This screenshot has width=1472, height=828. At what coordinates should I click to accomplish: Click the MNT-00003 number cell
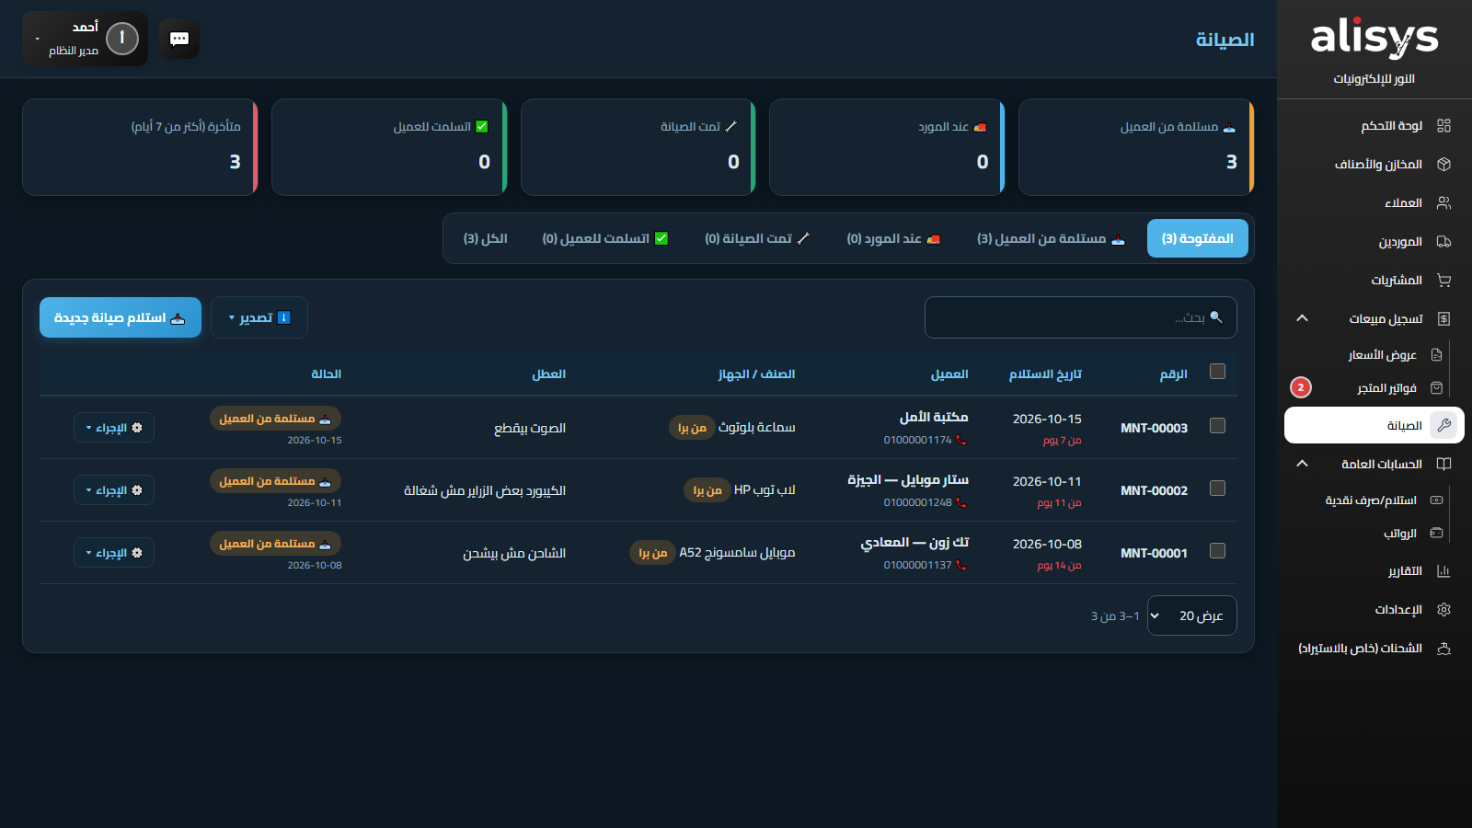point(1154,428)
